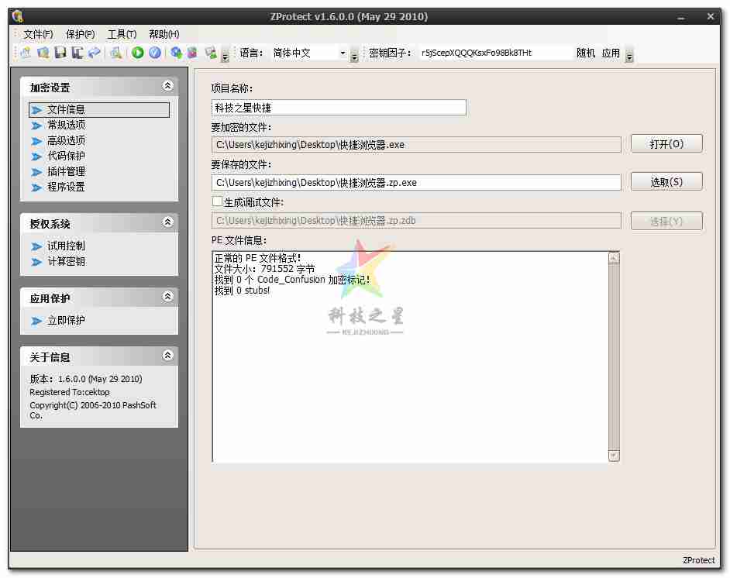This screenshot has height=578, width=730.
Task: Click the globe icon in the toolbar
Action: (177, 53)
